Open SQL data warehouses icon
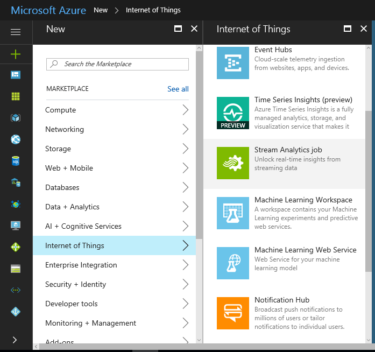Image resolution: width=375 pixels, height=352 pixels. pos(16,182)
